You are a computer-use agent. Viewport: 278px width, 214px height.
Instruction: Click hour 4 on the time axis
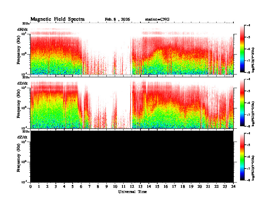click(64, 187)
